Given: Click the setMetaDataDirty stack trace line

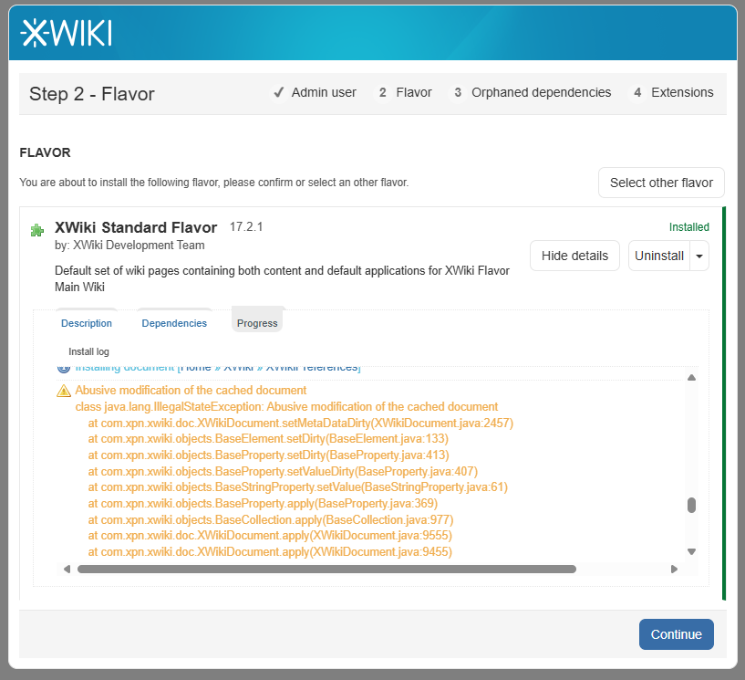Looking at the screenshot, I should 301,423.
